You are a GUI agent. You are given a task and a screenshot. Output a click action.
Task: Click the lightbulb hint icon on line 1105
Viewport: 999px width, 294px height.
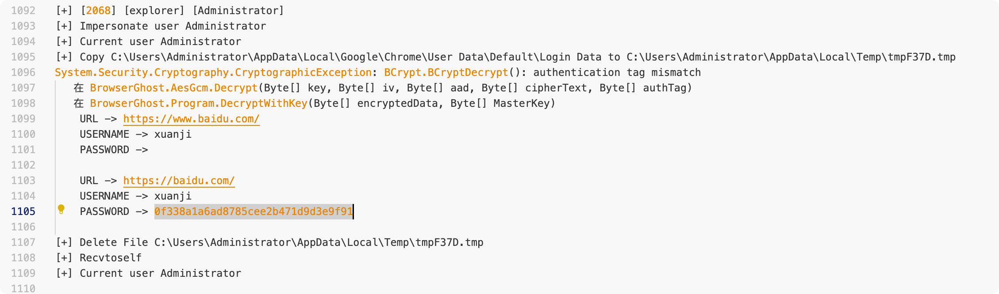[x=61, y=209]
